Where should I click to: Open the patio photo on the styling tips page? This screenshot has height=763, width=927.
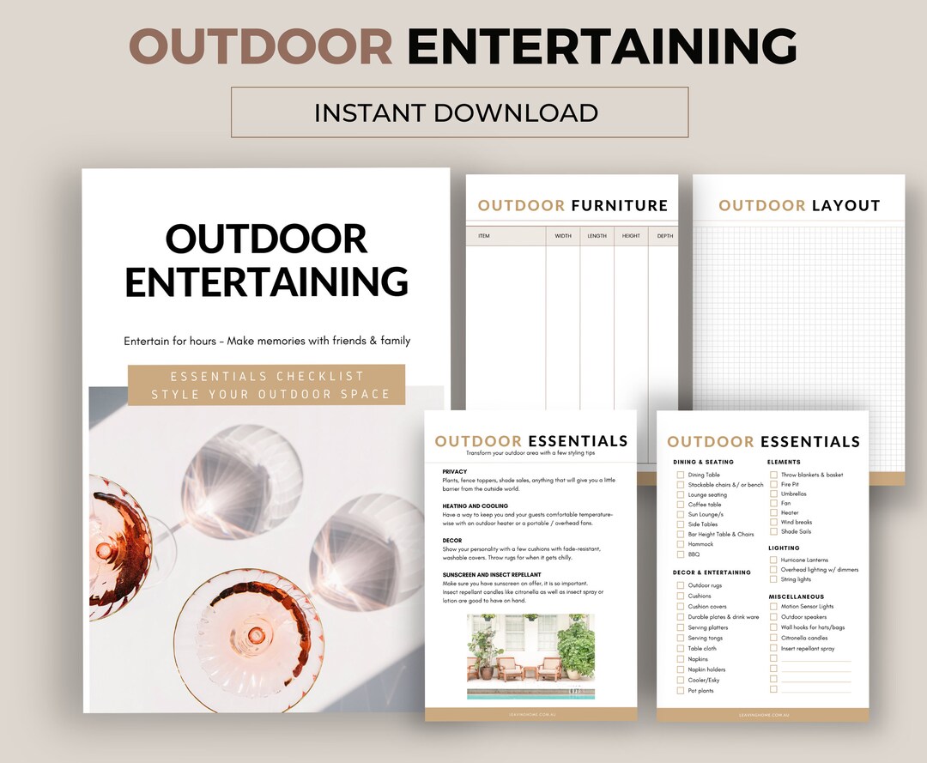[x=530, y=655]
